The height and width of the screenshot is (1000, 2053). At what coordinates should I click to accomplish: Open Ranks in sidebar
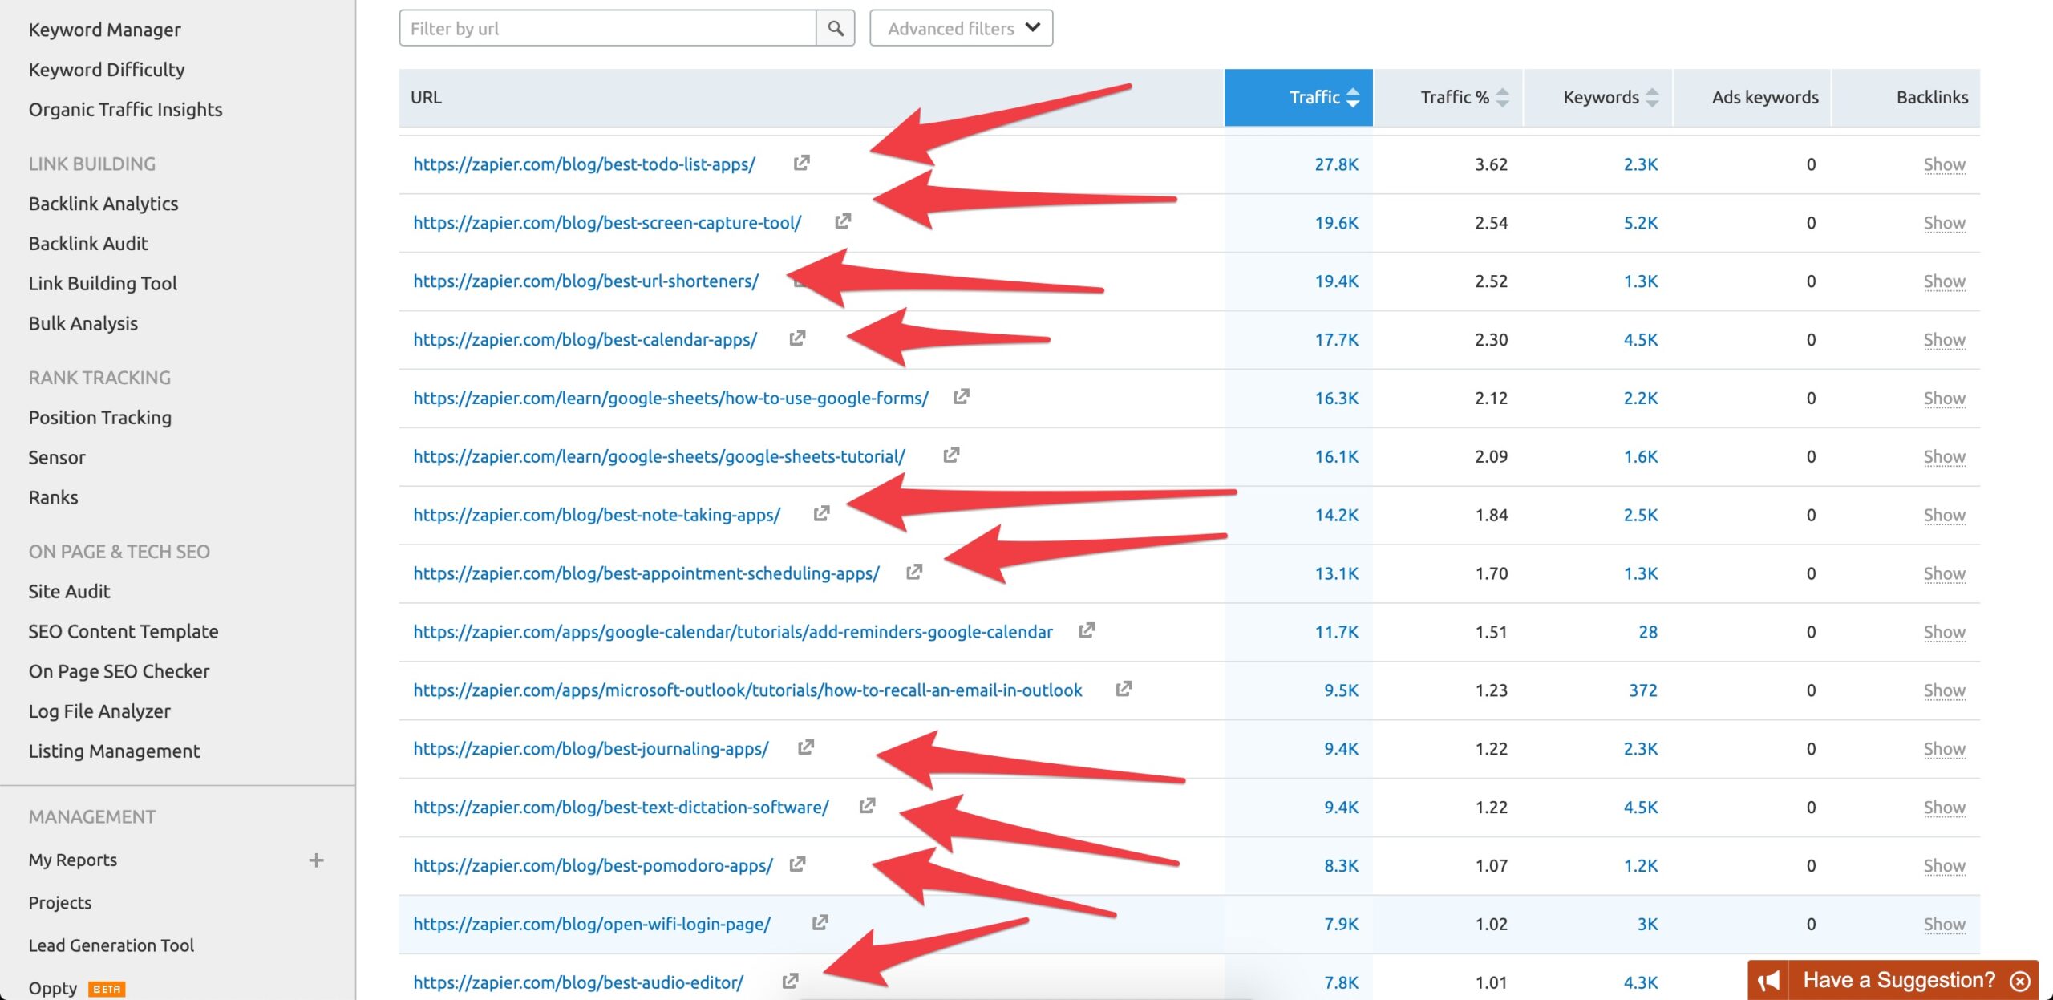click(x=54, y=498)
